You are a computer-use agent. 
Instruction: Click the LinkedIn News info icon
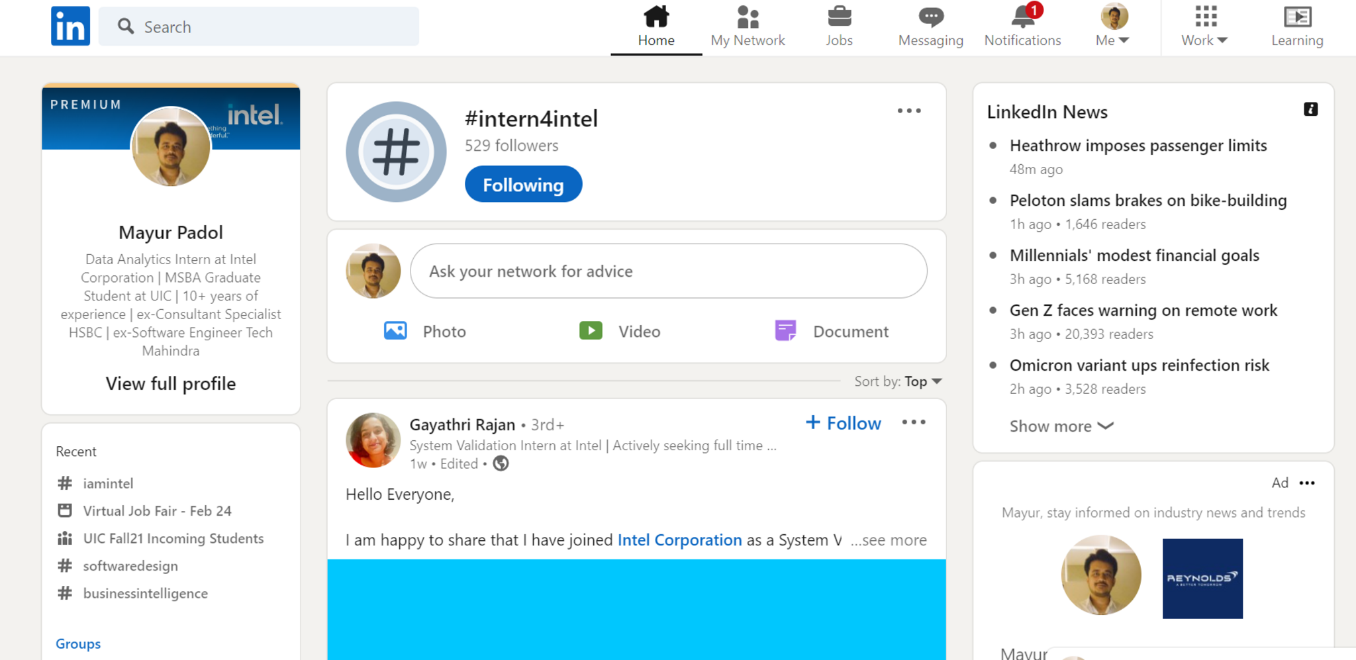1310,110
